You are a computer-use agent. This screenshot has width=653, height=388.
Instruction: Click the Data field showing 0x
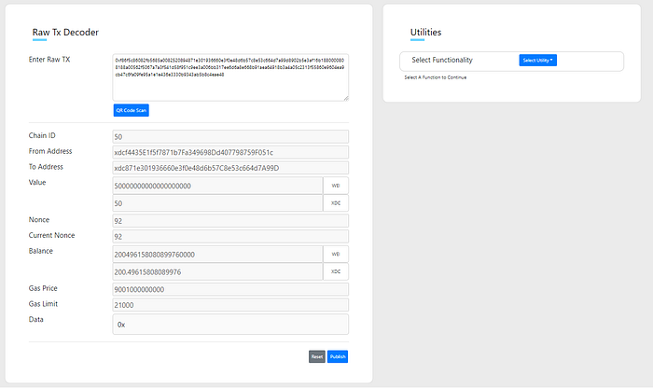pyautogui.click(x=230, y=325)
